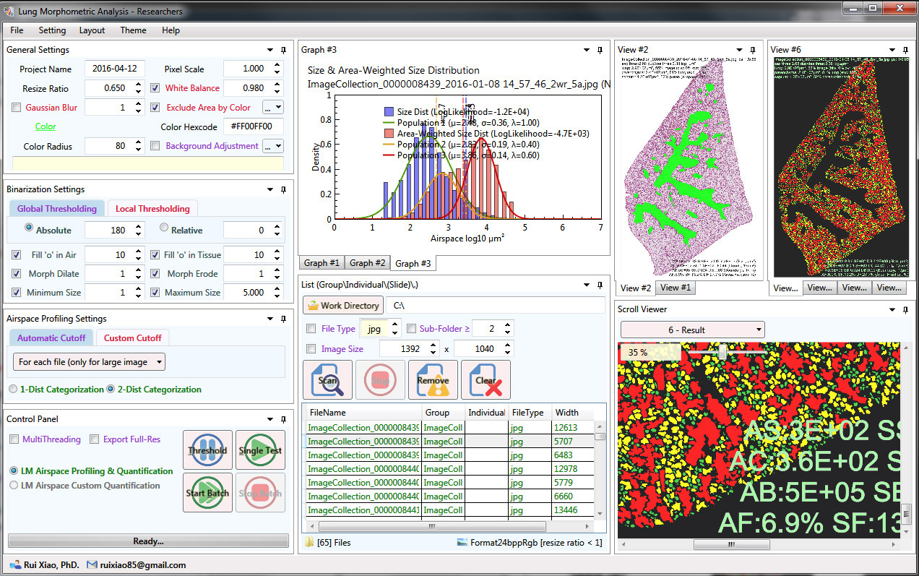The image size is (919, 576).
Task: Click the Clear list icon button
Action: point(486,380)
